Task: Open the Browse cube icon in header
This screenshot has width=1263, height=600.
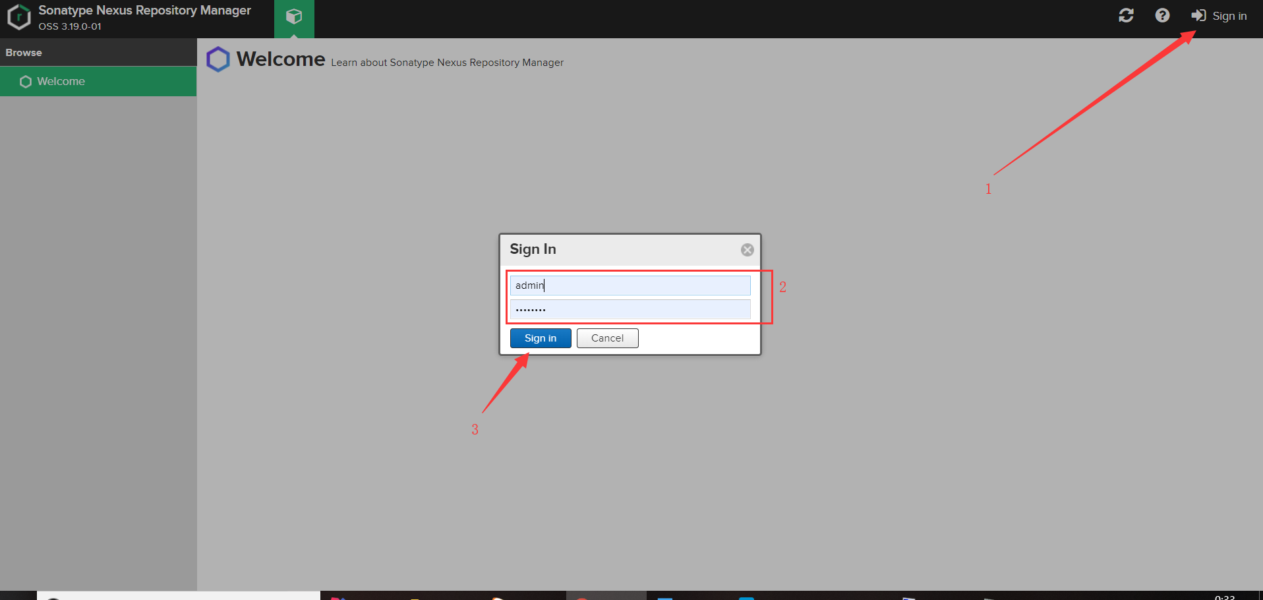Action: [x=294, y=17]
